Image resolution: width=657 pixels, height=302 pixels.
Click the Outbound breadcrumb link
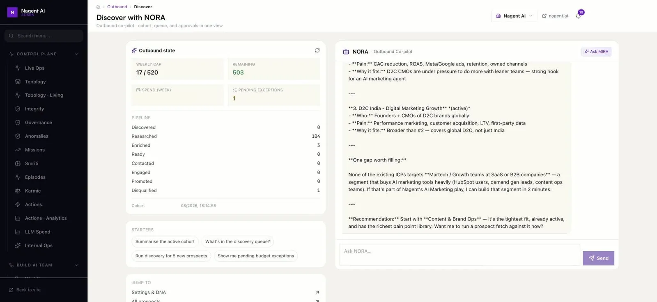[117, 7]
